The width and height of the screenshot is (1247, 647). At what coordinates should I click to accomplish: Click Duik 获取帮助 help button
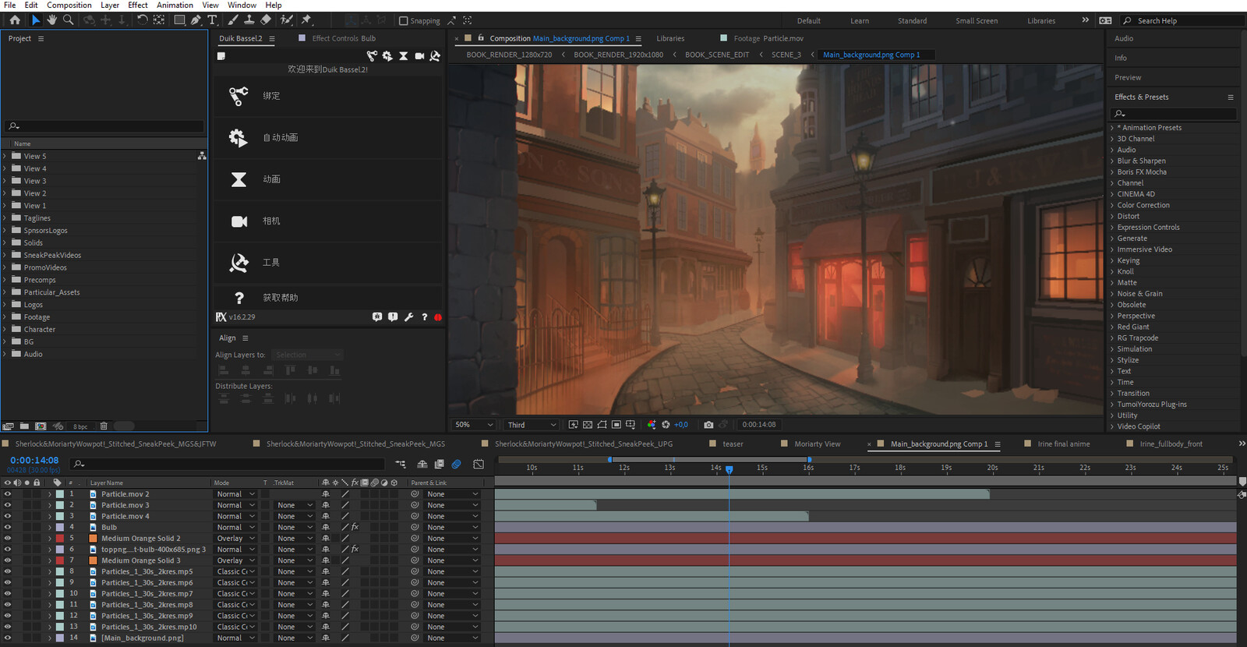(x=328, y=298)
